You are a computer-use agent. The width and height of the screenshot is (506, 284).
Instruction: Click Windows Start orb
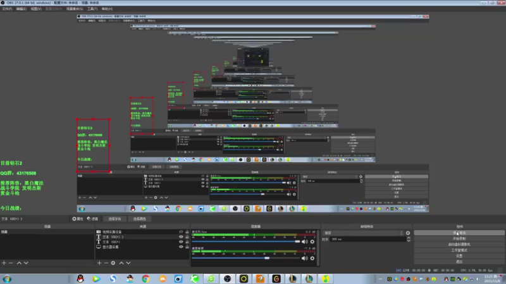coord(7,279)
